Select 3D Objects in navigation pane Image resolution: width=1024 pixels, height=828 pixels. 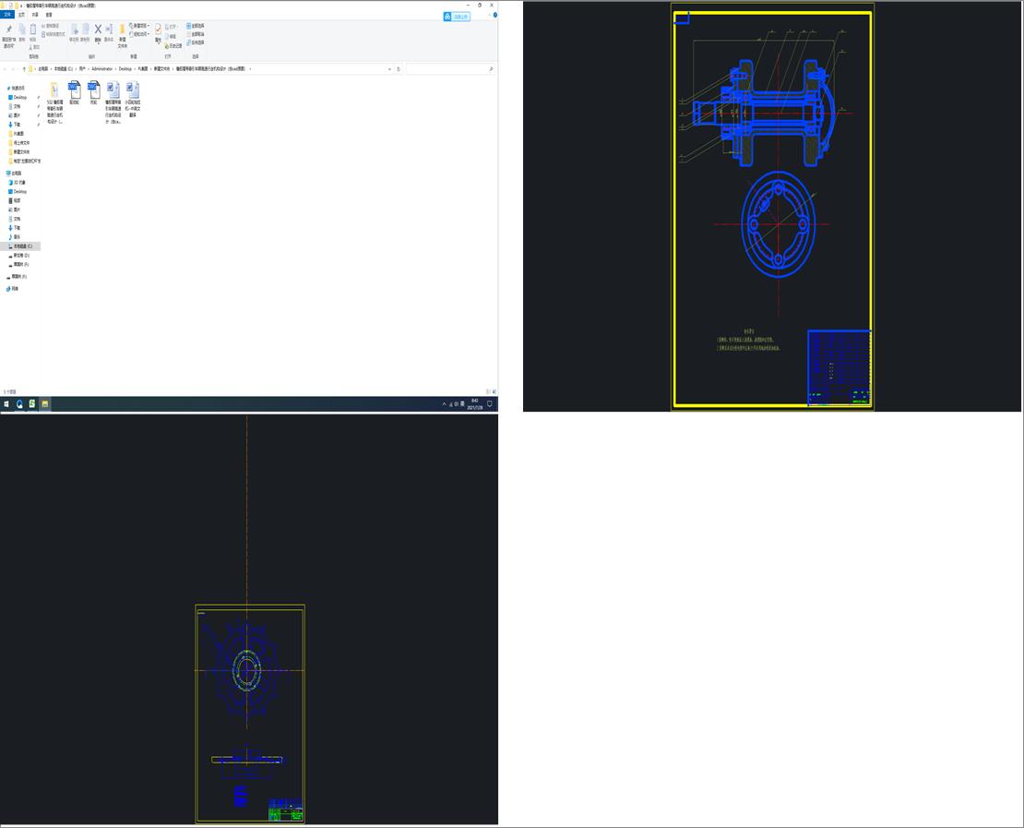point(18,183)
